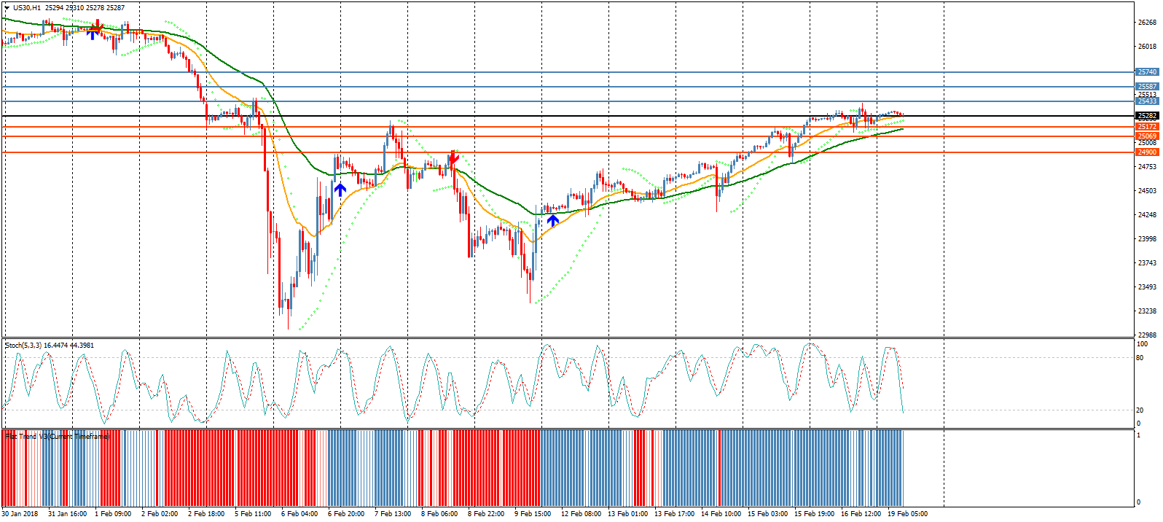The image size is (1163, 522).
Task: Click the 30 Jan 2018 date on time axis
Action: [x=20, y=514]
